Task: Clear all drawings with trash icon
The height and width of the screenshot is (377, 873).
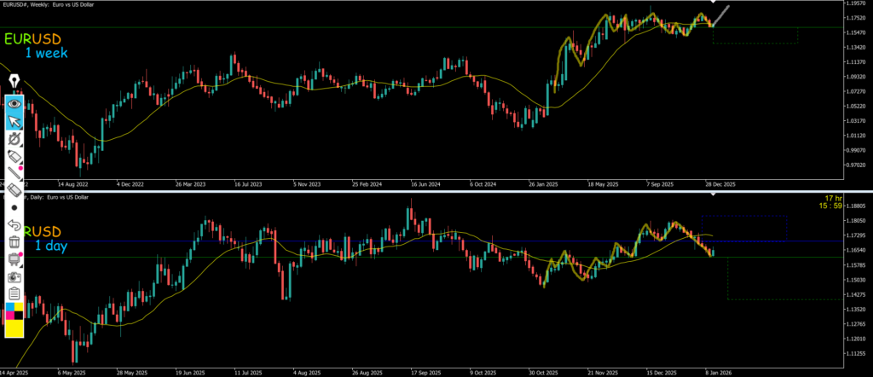Action: pos(14,242)
